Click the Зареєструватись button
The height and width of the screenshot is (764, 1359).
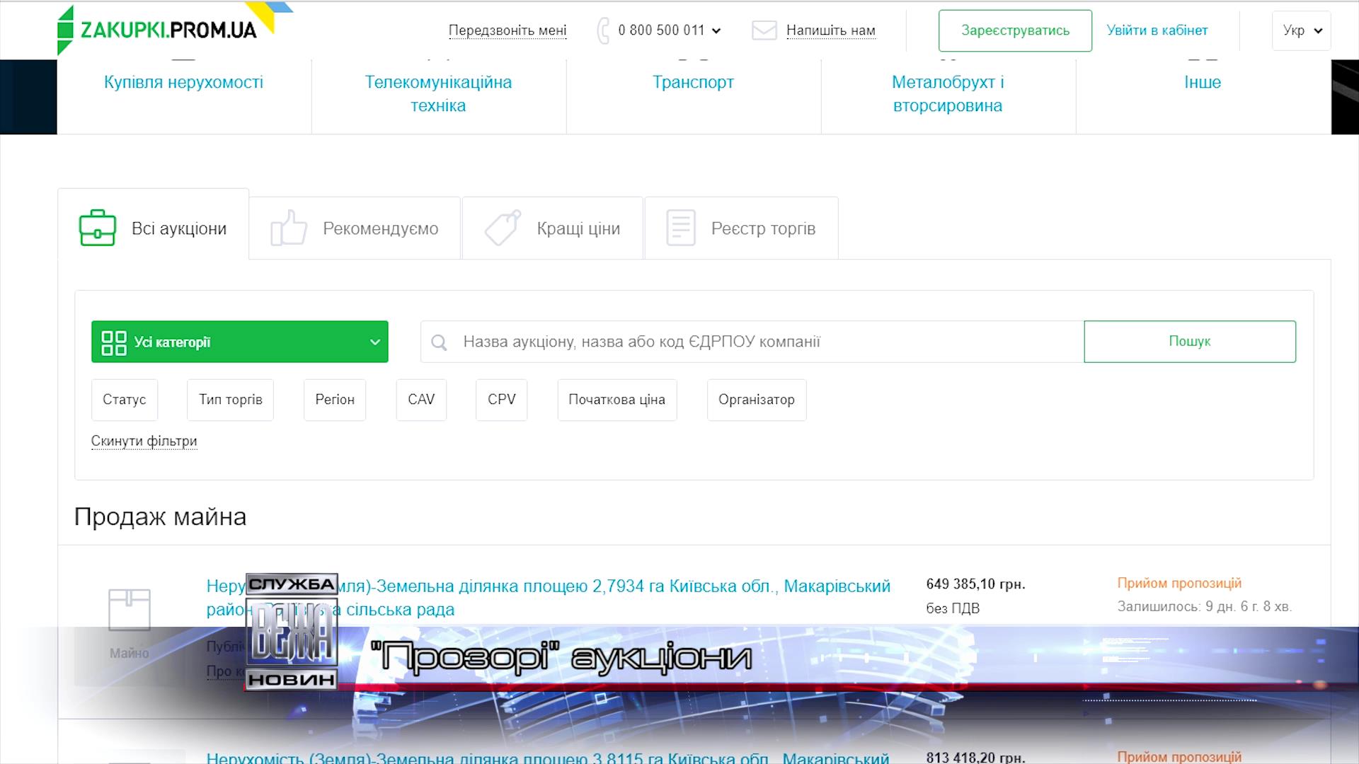(1015, 30)
